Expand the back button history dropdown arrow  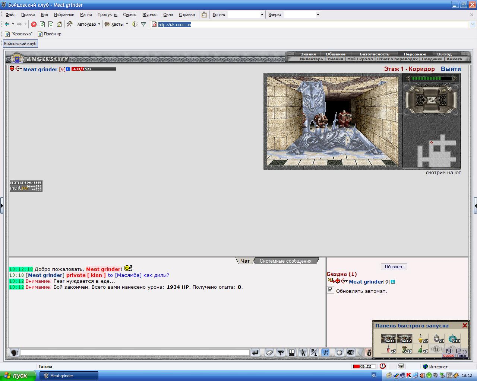point(13,24)
